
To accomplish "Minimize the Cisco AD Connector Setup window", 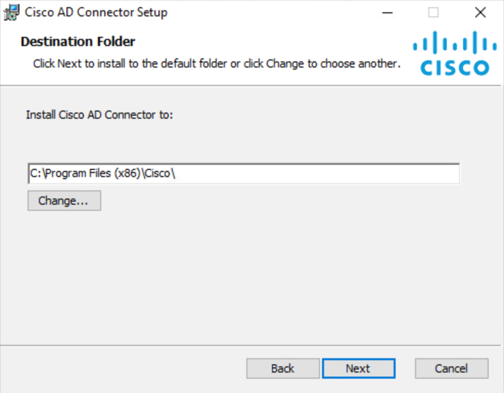I will pos(387,12).
